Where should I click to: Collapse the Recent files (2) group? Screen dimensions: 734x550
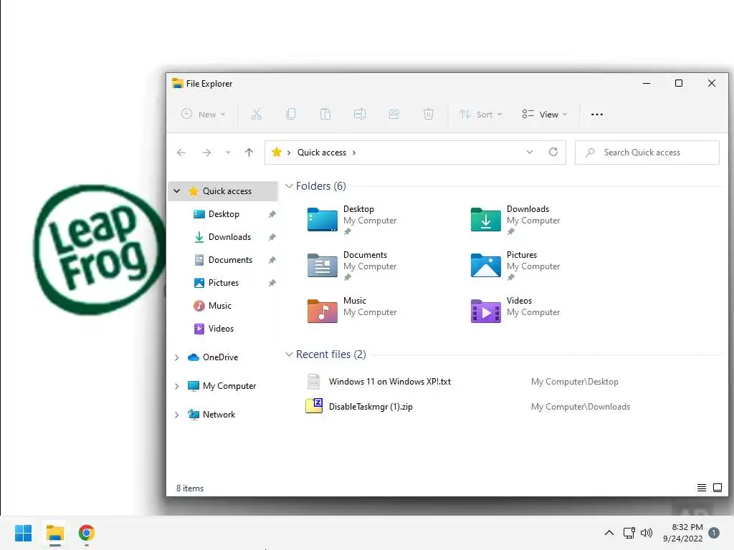click(x=290, y=354)
